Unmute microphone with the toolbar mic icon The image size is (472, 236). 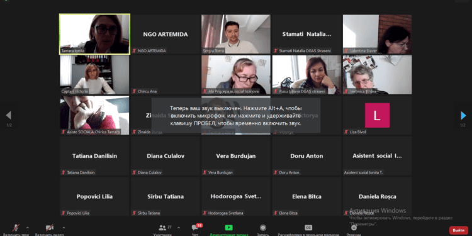tap(16, 228)
